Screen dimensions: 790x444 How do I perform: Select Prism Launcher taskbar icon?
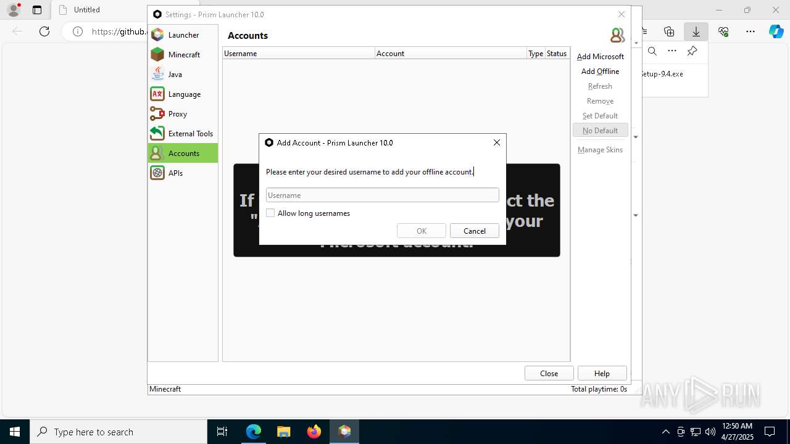coord(344,432)
